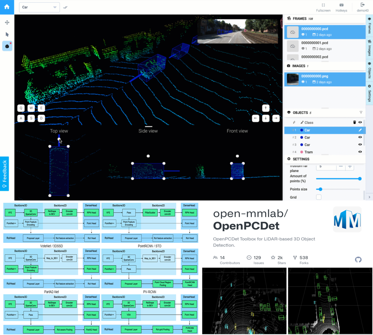
Task: Open the Car class dropdown
Action: click(39, 7)
